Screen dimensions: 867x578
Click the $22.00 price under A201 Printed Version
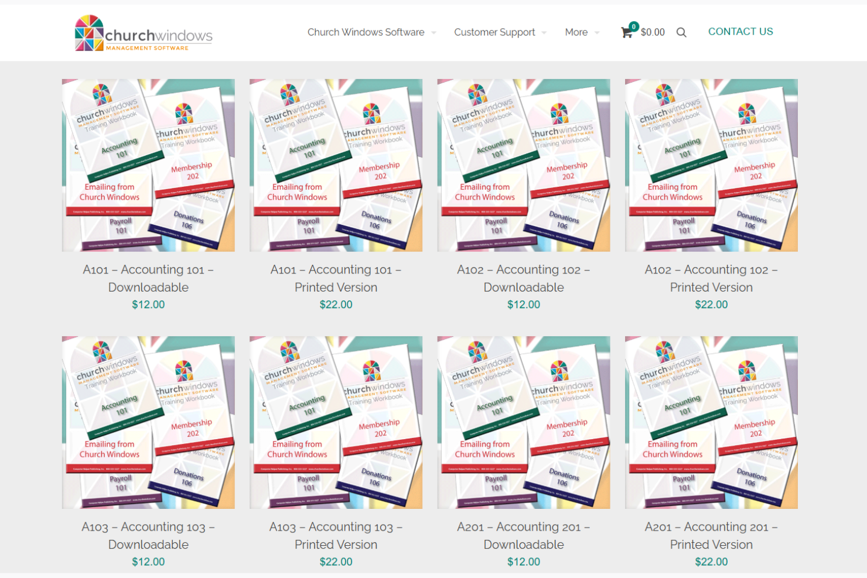[711, 562]
